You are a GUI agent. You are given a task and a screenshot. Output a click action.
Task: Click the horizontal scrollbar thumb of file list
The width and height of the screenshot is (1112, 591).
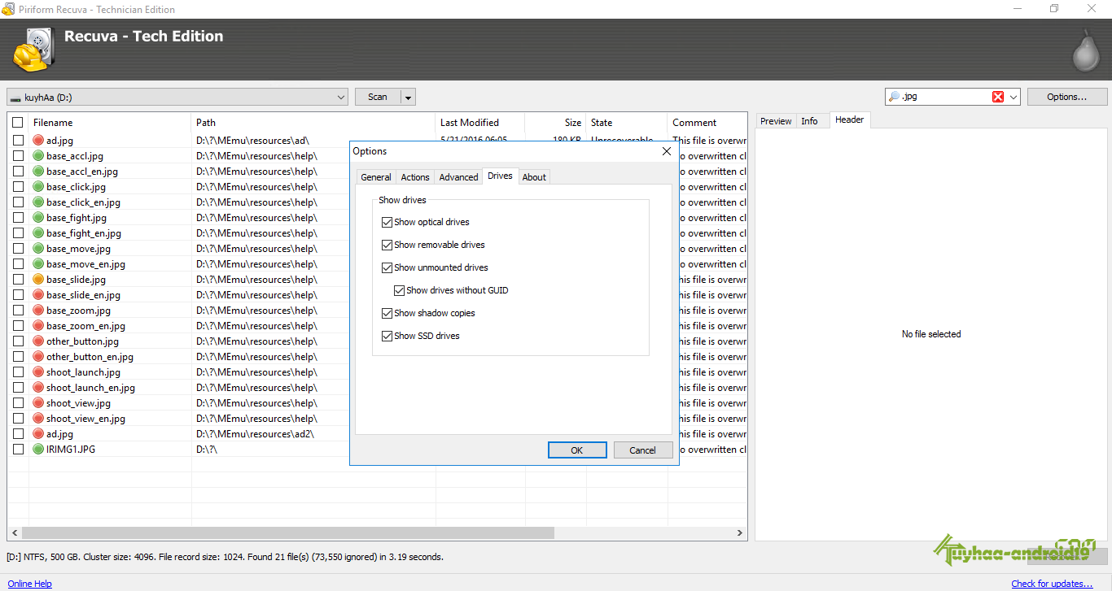[x=288, y=533]
